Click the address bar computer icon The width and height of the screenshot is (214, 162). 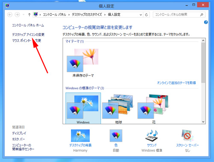(x=36, y=14)
